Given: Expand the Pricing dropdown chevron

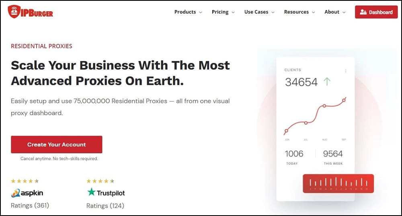Looking at the screenshot, I should click(233, 12).
